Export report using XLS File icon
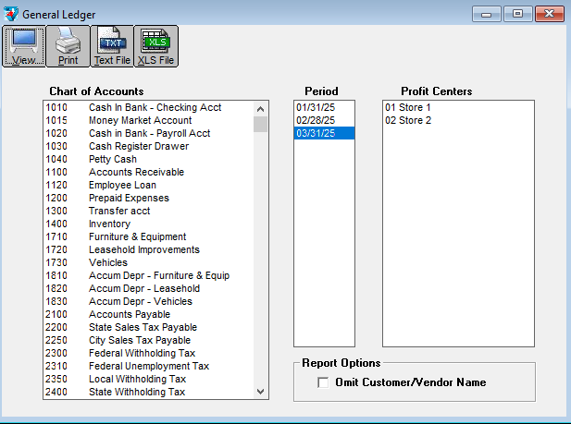 [x=155, y=45]
